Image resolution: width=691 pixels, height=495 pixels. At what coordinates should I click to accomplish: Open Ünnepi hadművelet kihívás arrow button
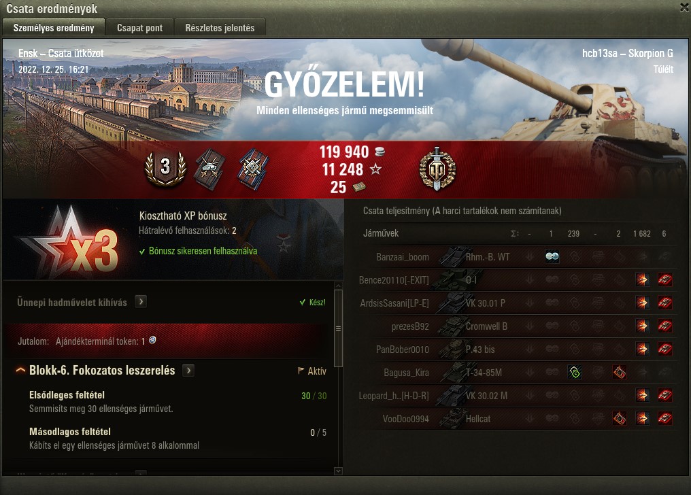141,302
